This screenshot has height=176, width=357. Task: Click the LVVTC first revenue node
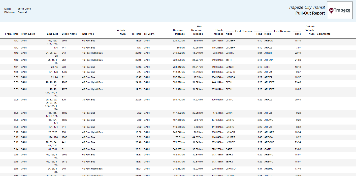tap(230, 100)
